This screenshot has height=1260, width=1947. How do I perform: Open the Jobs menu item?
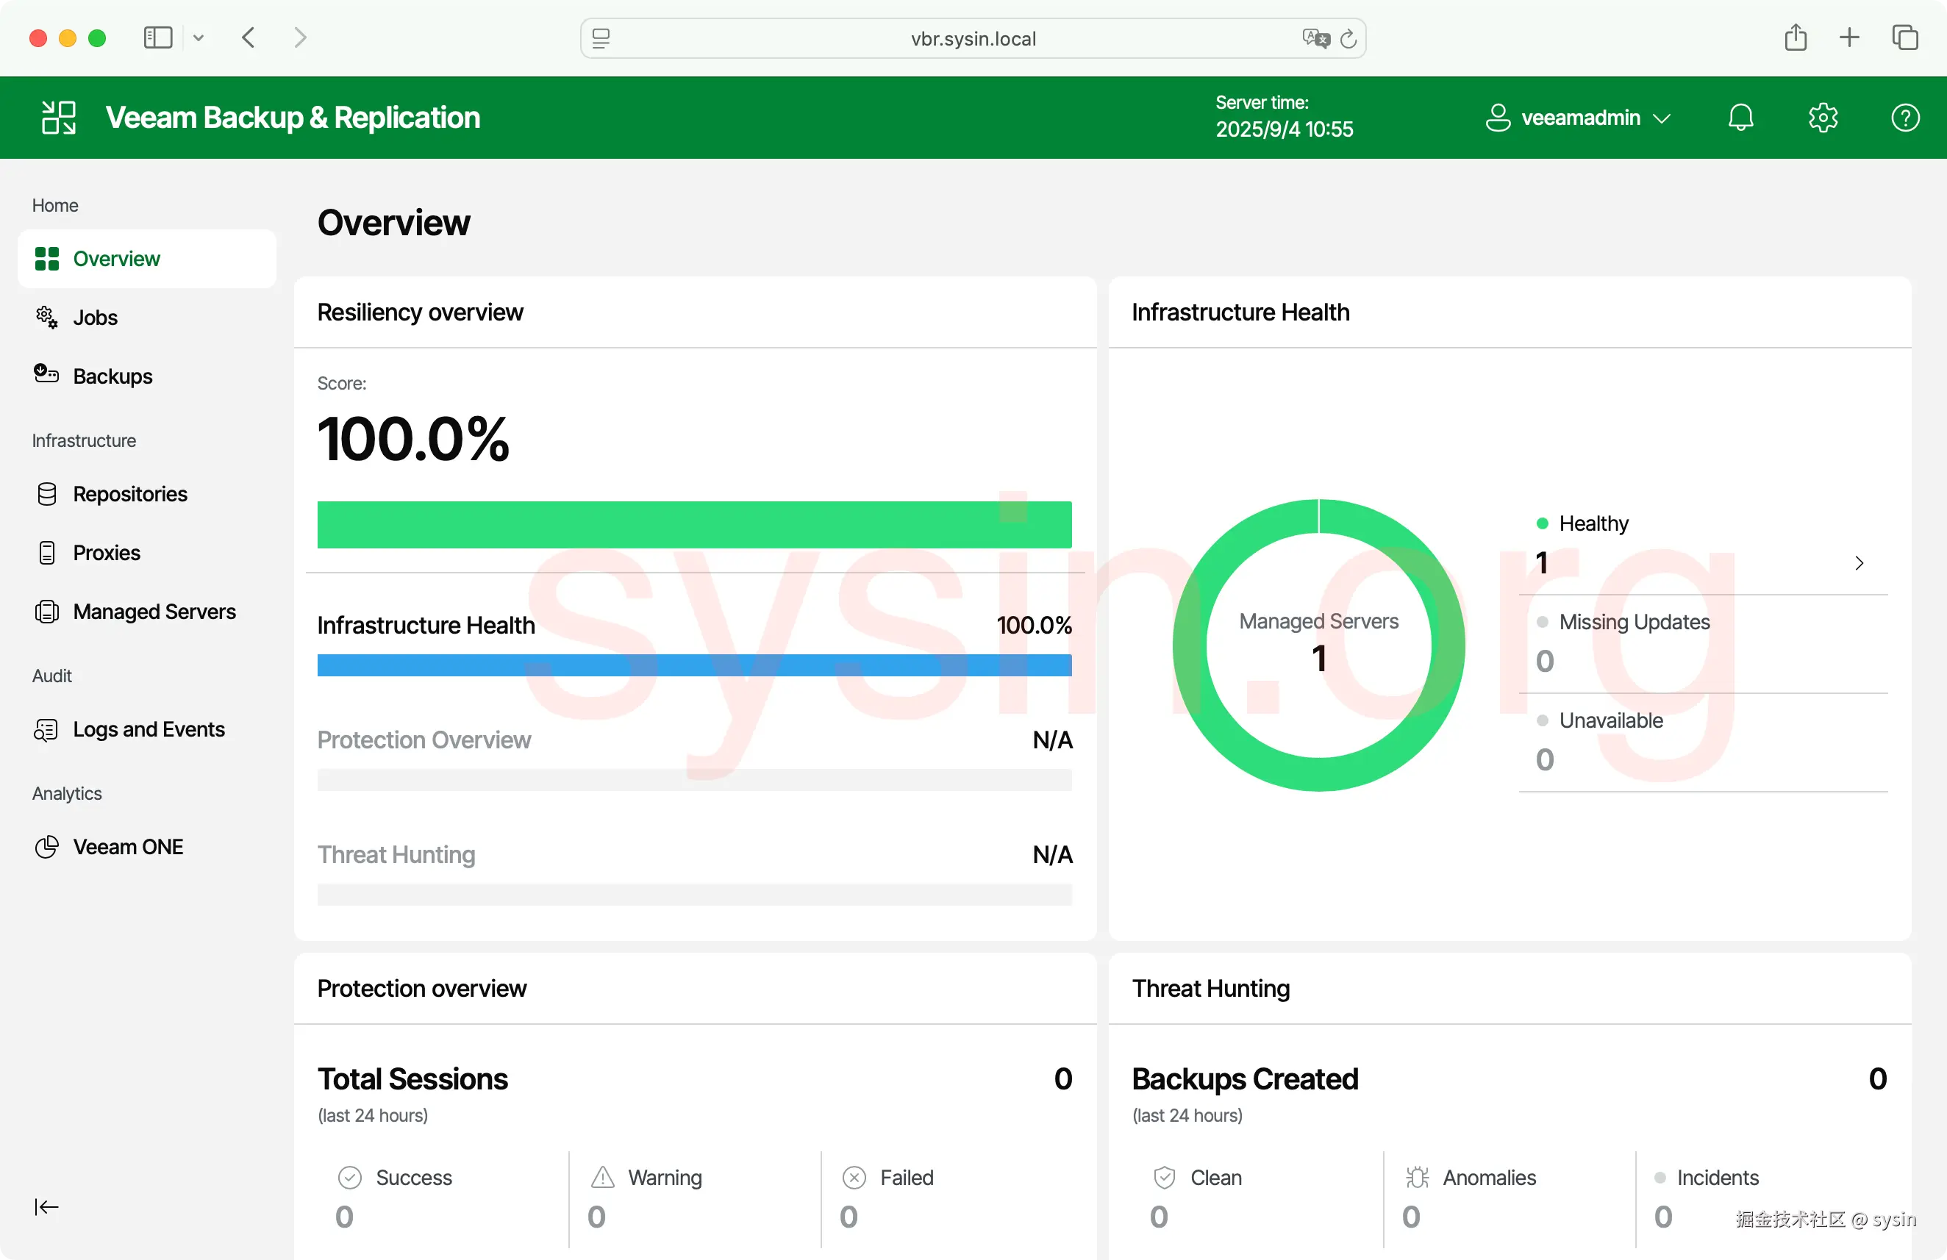(95, 318)
